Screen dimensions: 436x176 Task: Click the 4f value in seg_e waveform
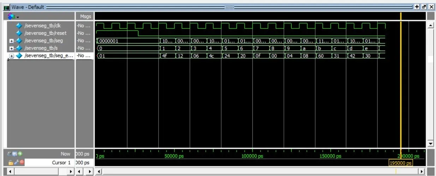coord(165,56)
